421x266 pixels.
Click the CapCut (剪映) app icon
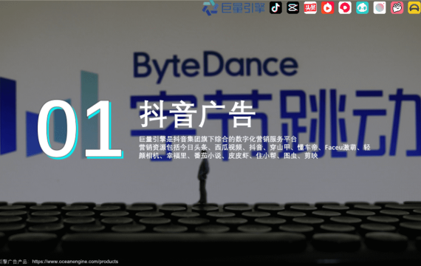[292, 7]
